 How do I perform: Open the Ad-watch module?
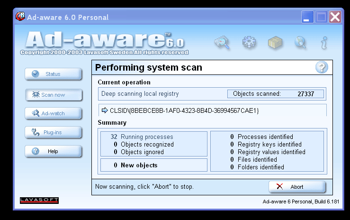click(x=54, y=113)
